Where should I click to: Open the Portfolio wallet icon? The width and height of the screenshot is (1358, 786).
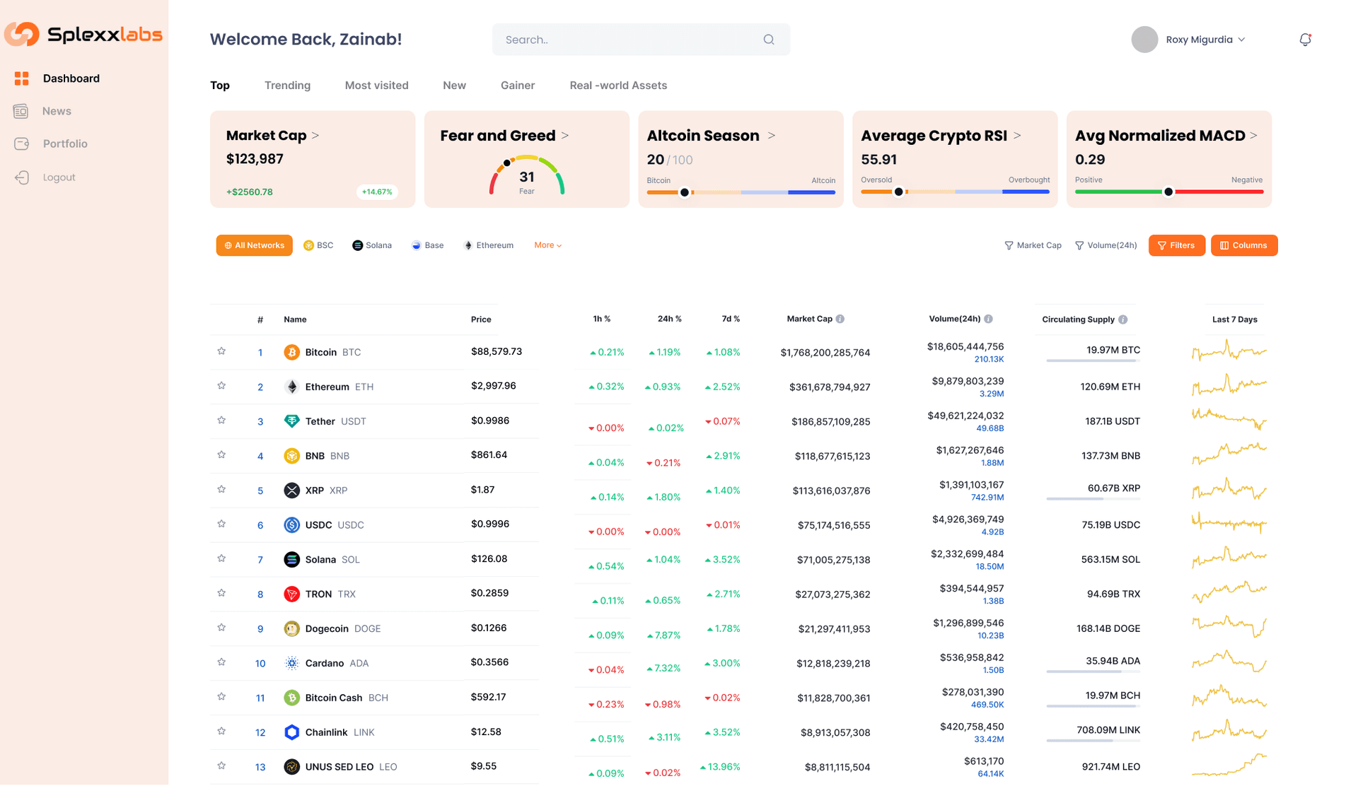coord(22,143)
